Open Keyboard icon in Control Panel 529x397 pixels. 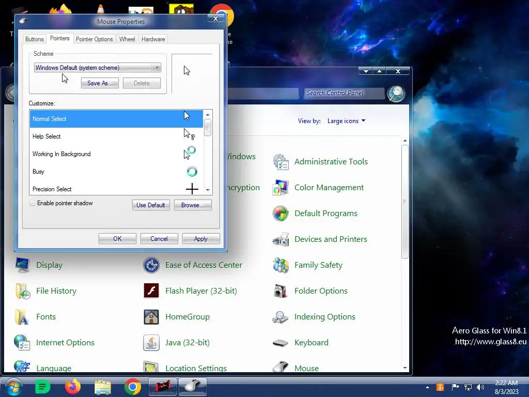pyautogui.click(x=281, y=343)
